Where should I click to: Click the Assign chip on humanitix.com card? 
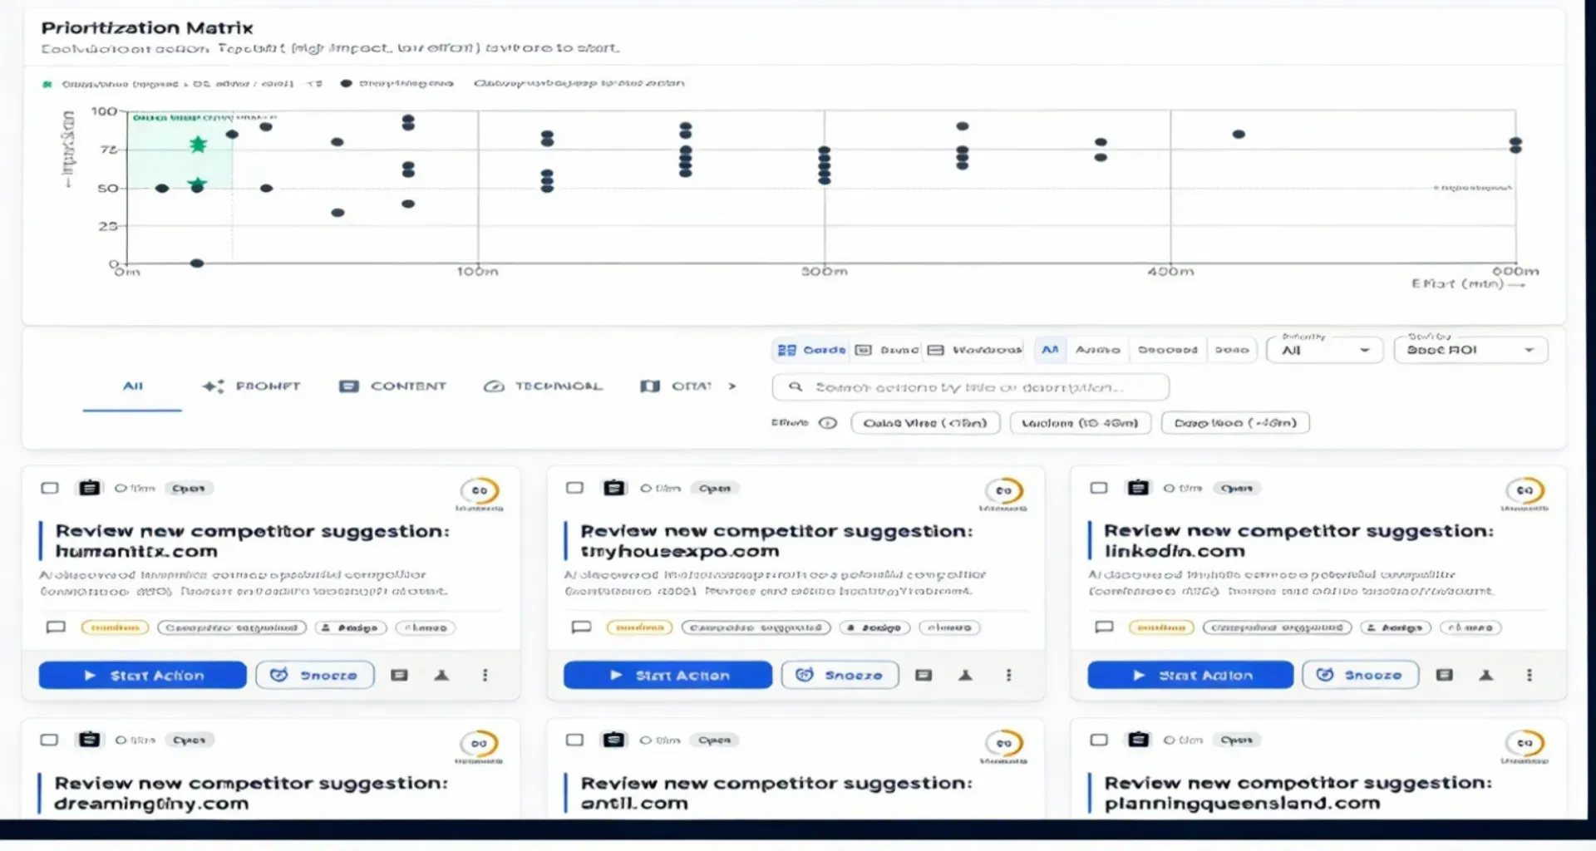click(x=350, y=627)
